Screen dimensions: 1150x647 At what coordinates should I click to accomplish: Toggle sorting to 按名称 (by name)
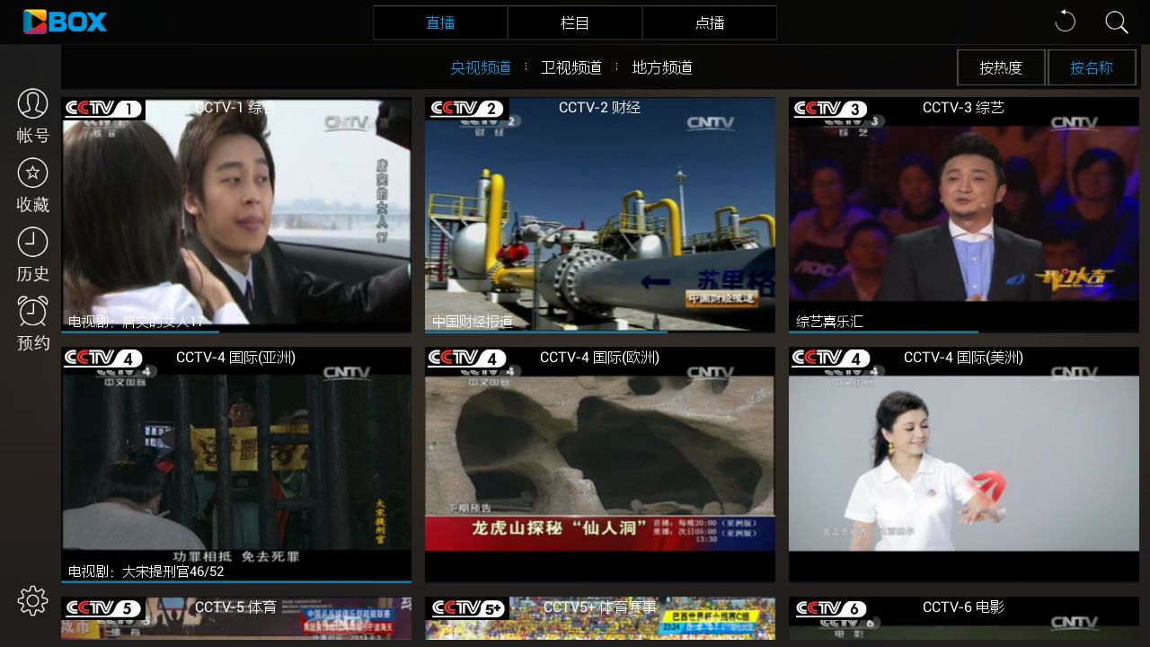tap(1092, 67)
